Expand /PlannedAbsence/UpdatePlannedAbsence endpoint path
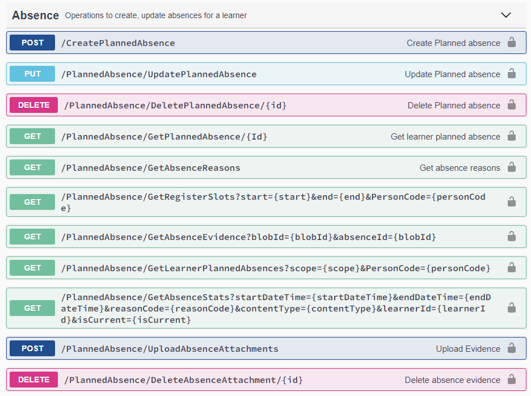Viewport: 531px width, 396px height. coord(159,74)
